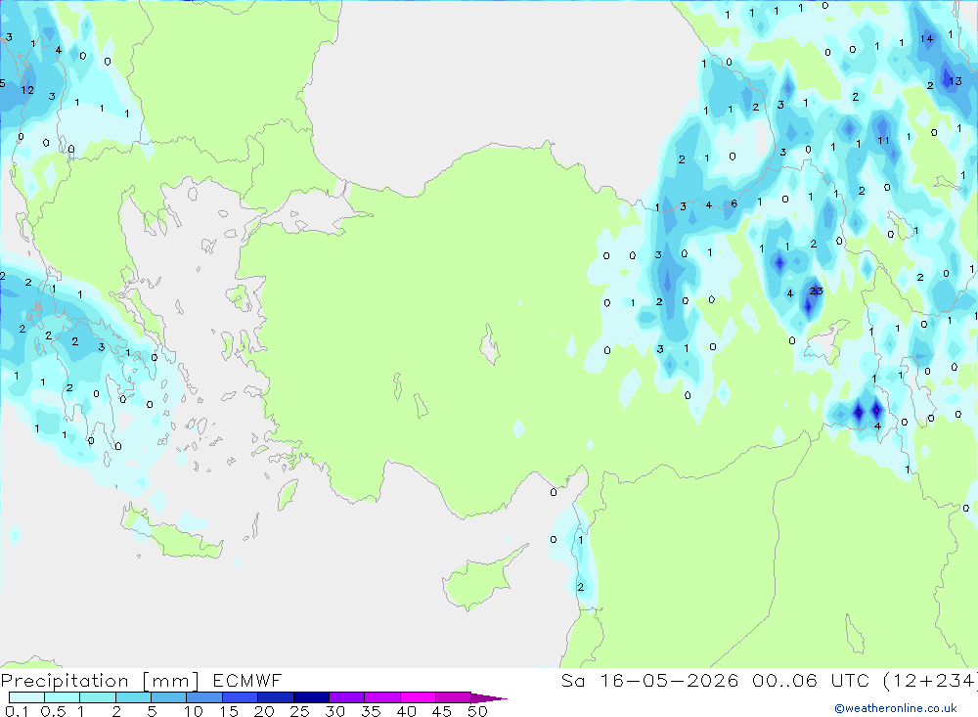This screenshot has height=717, width=978.
Task: Click the legend label '0.1'
Action: pyautogui.click(x=17, y=711)
